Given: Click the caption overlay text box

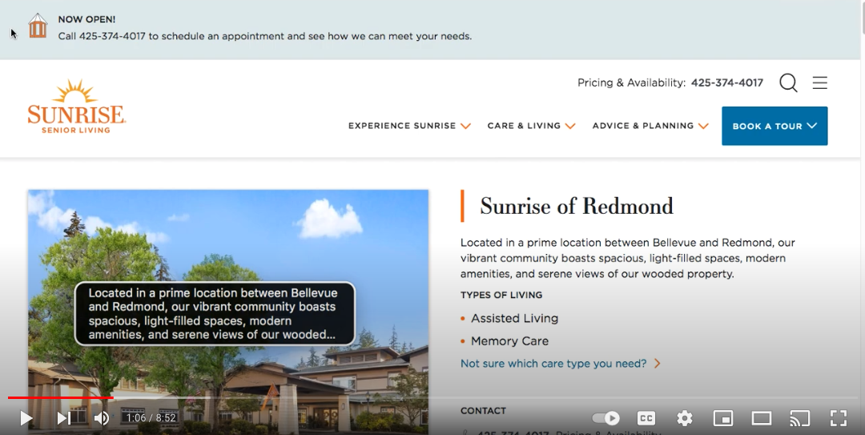Looking at the screenshot, I should [x=215, y=313].
